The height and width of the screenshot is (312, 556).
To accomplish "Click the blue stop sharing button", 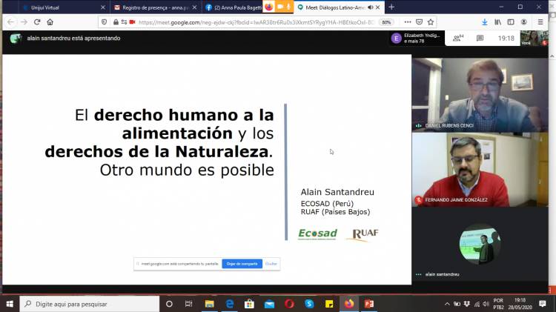I will click(242, 263).
